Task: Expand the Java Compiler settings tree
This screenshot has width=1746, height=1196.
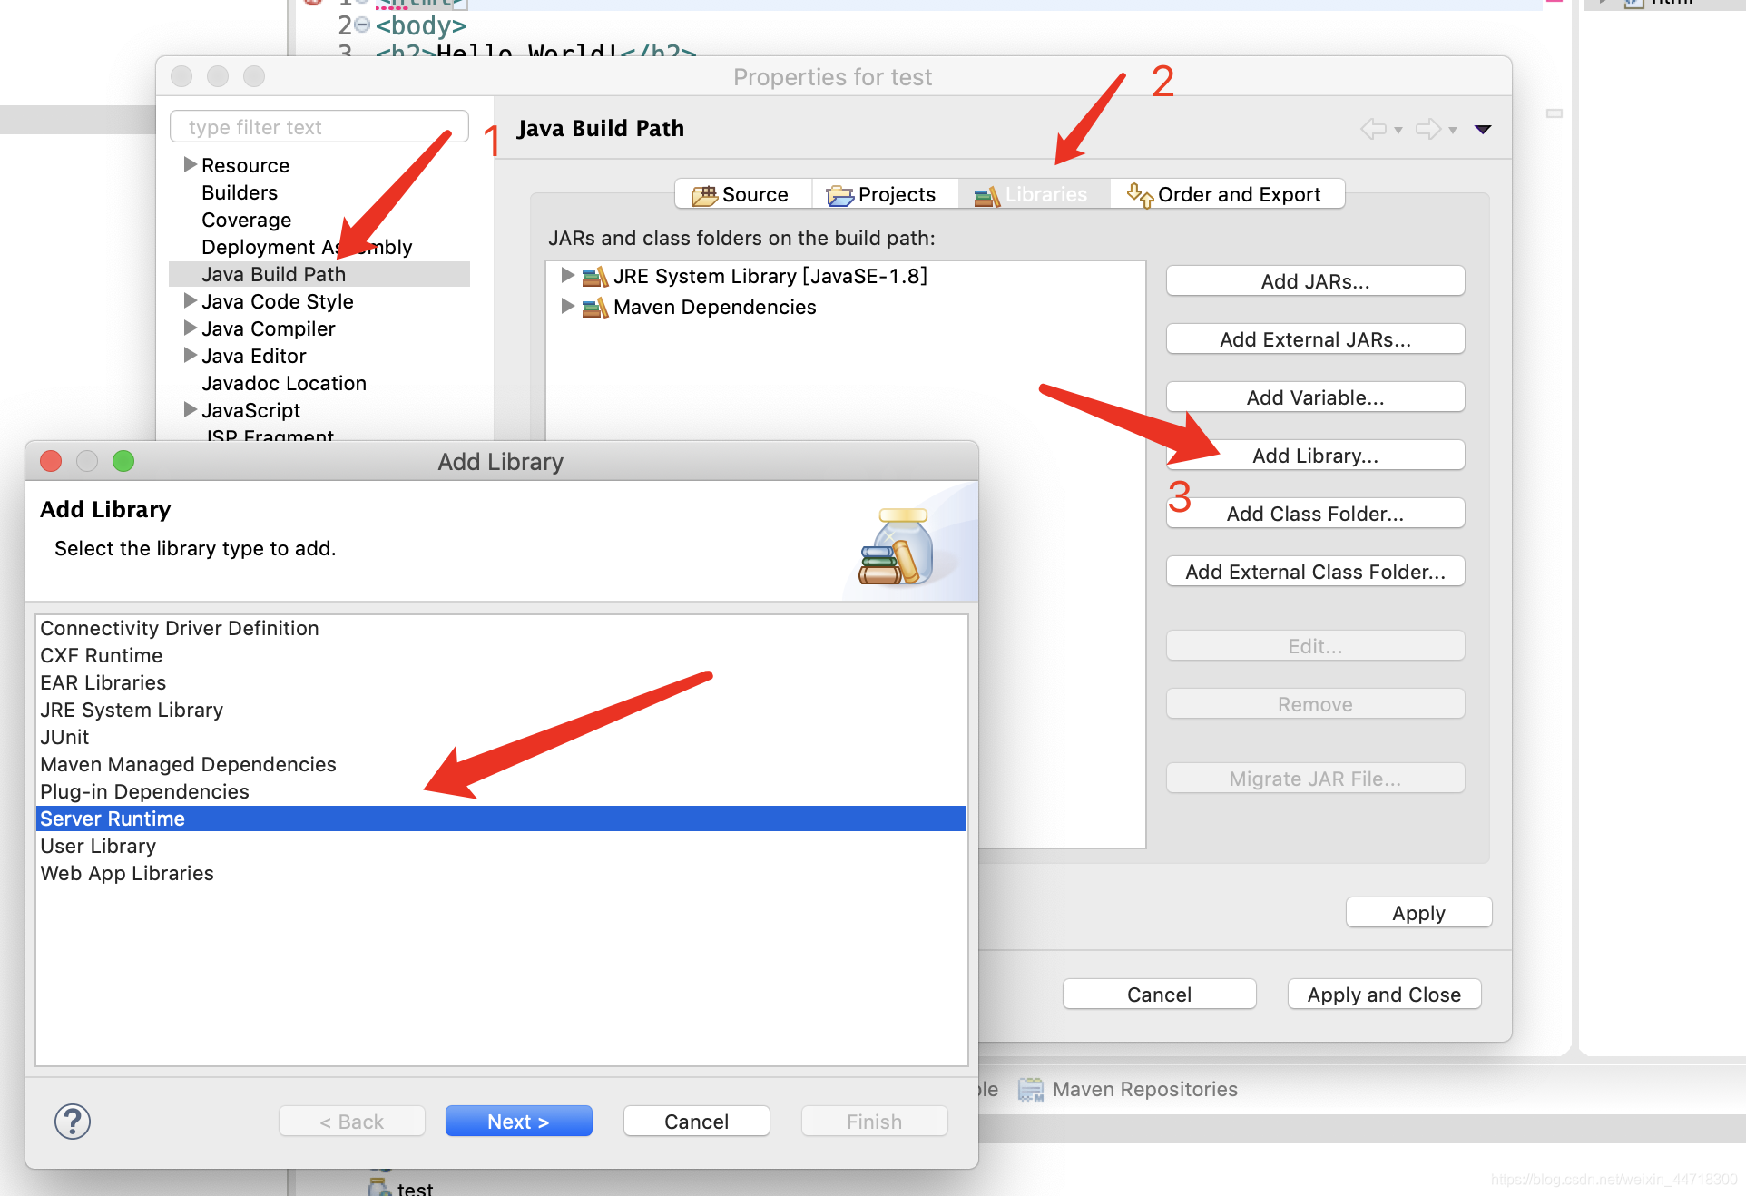Action: coord(190,328)
